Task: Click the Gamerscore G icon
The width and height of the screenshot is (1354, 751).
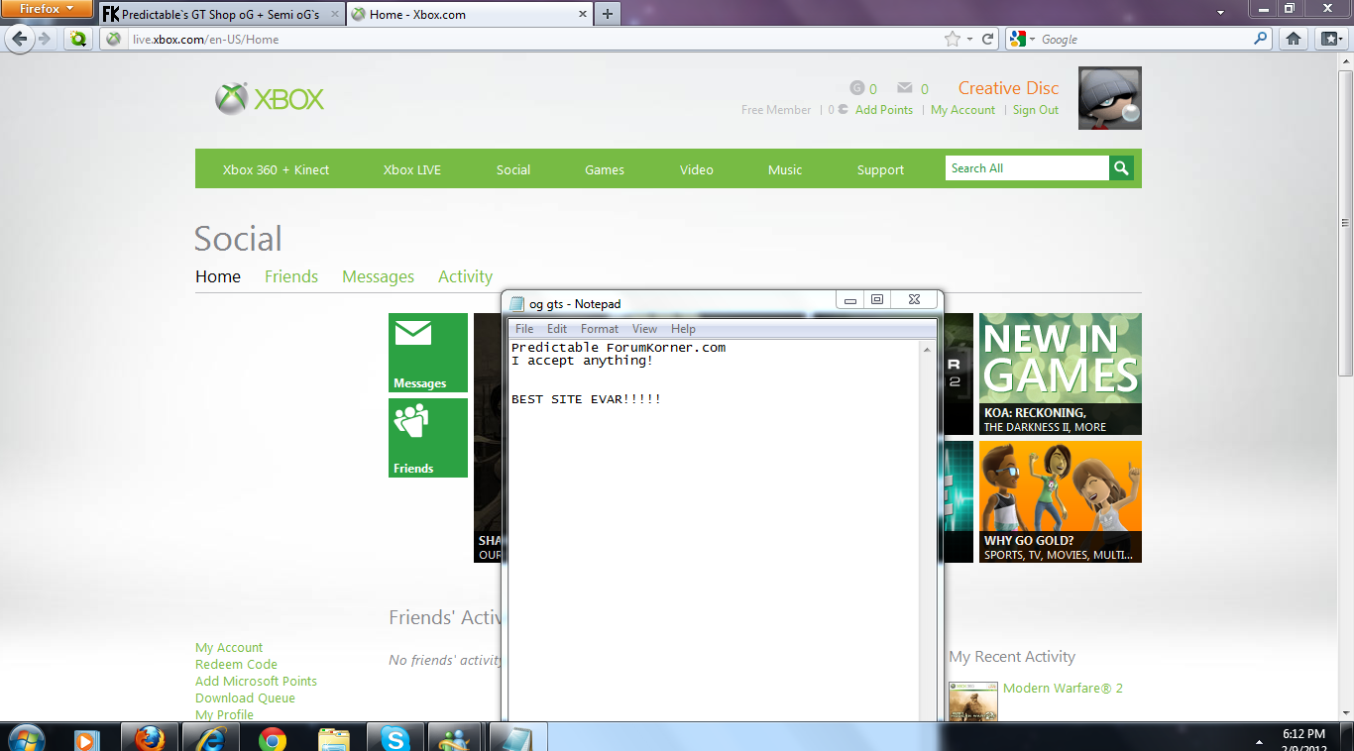Action: tap(857, 88)
